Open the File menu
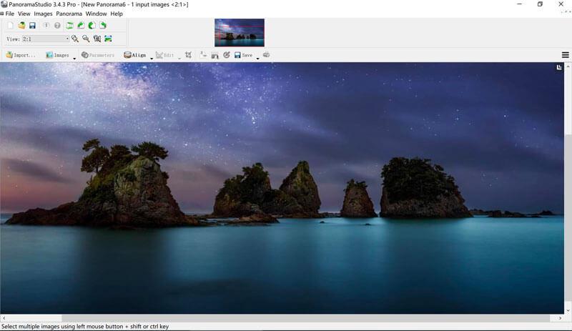 (x=10, y=14)
